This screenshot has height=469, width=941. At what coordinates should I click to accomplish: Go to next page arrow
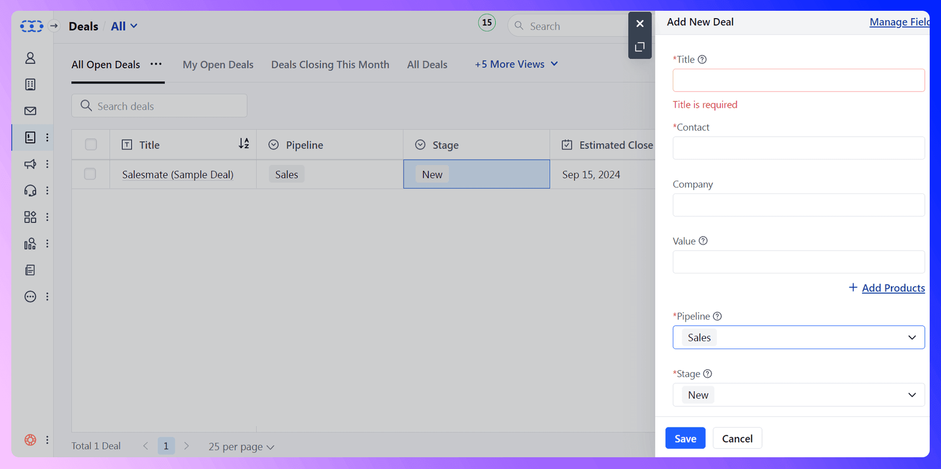[x=186, y=446]
